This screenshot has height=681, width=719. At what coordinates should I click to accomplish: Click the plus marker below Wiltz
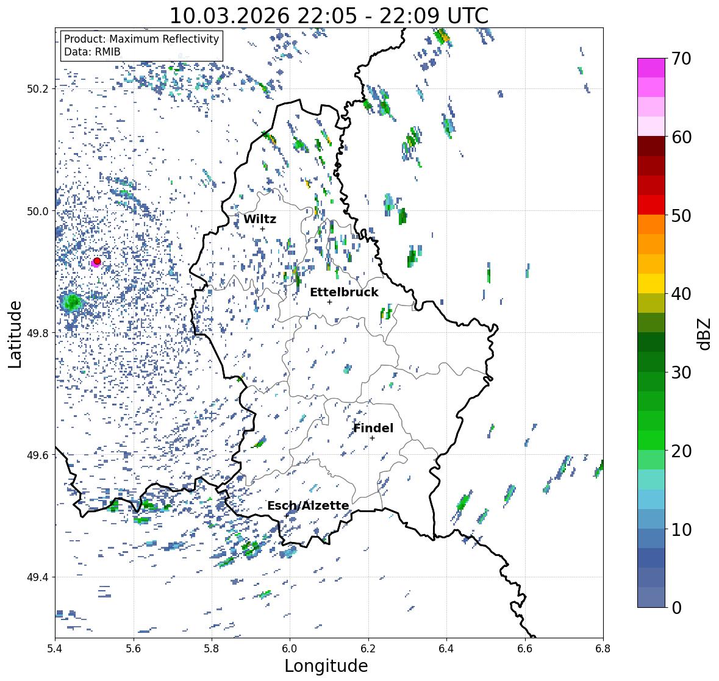click(262, 229)
